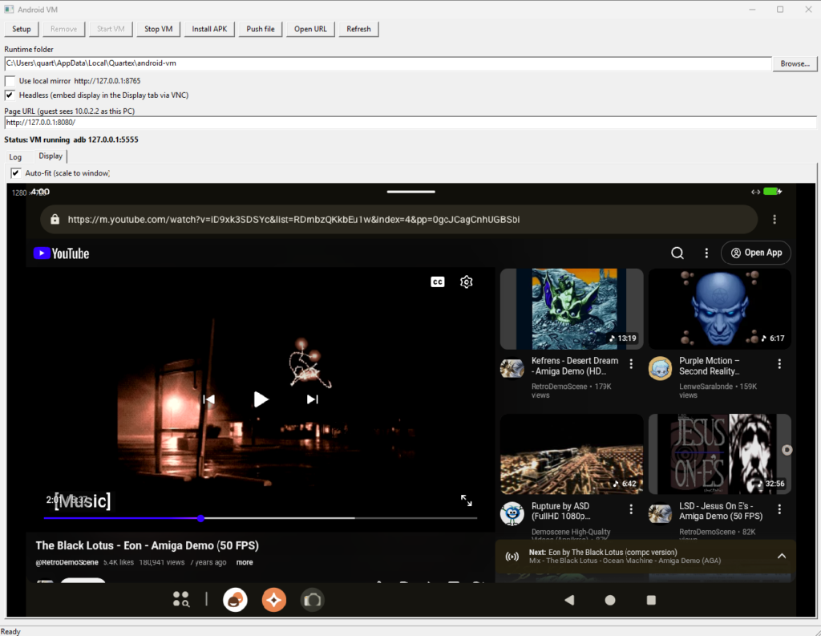The image size is (821, 636).
Task: Click Demoscene High-Quality channel avatar
Action: pyautogui.click(x=512, y=513)
